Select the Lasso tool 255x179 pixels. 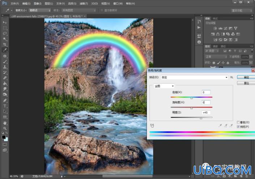tap(5, 33)
